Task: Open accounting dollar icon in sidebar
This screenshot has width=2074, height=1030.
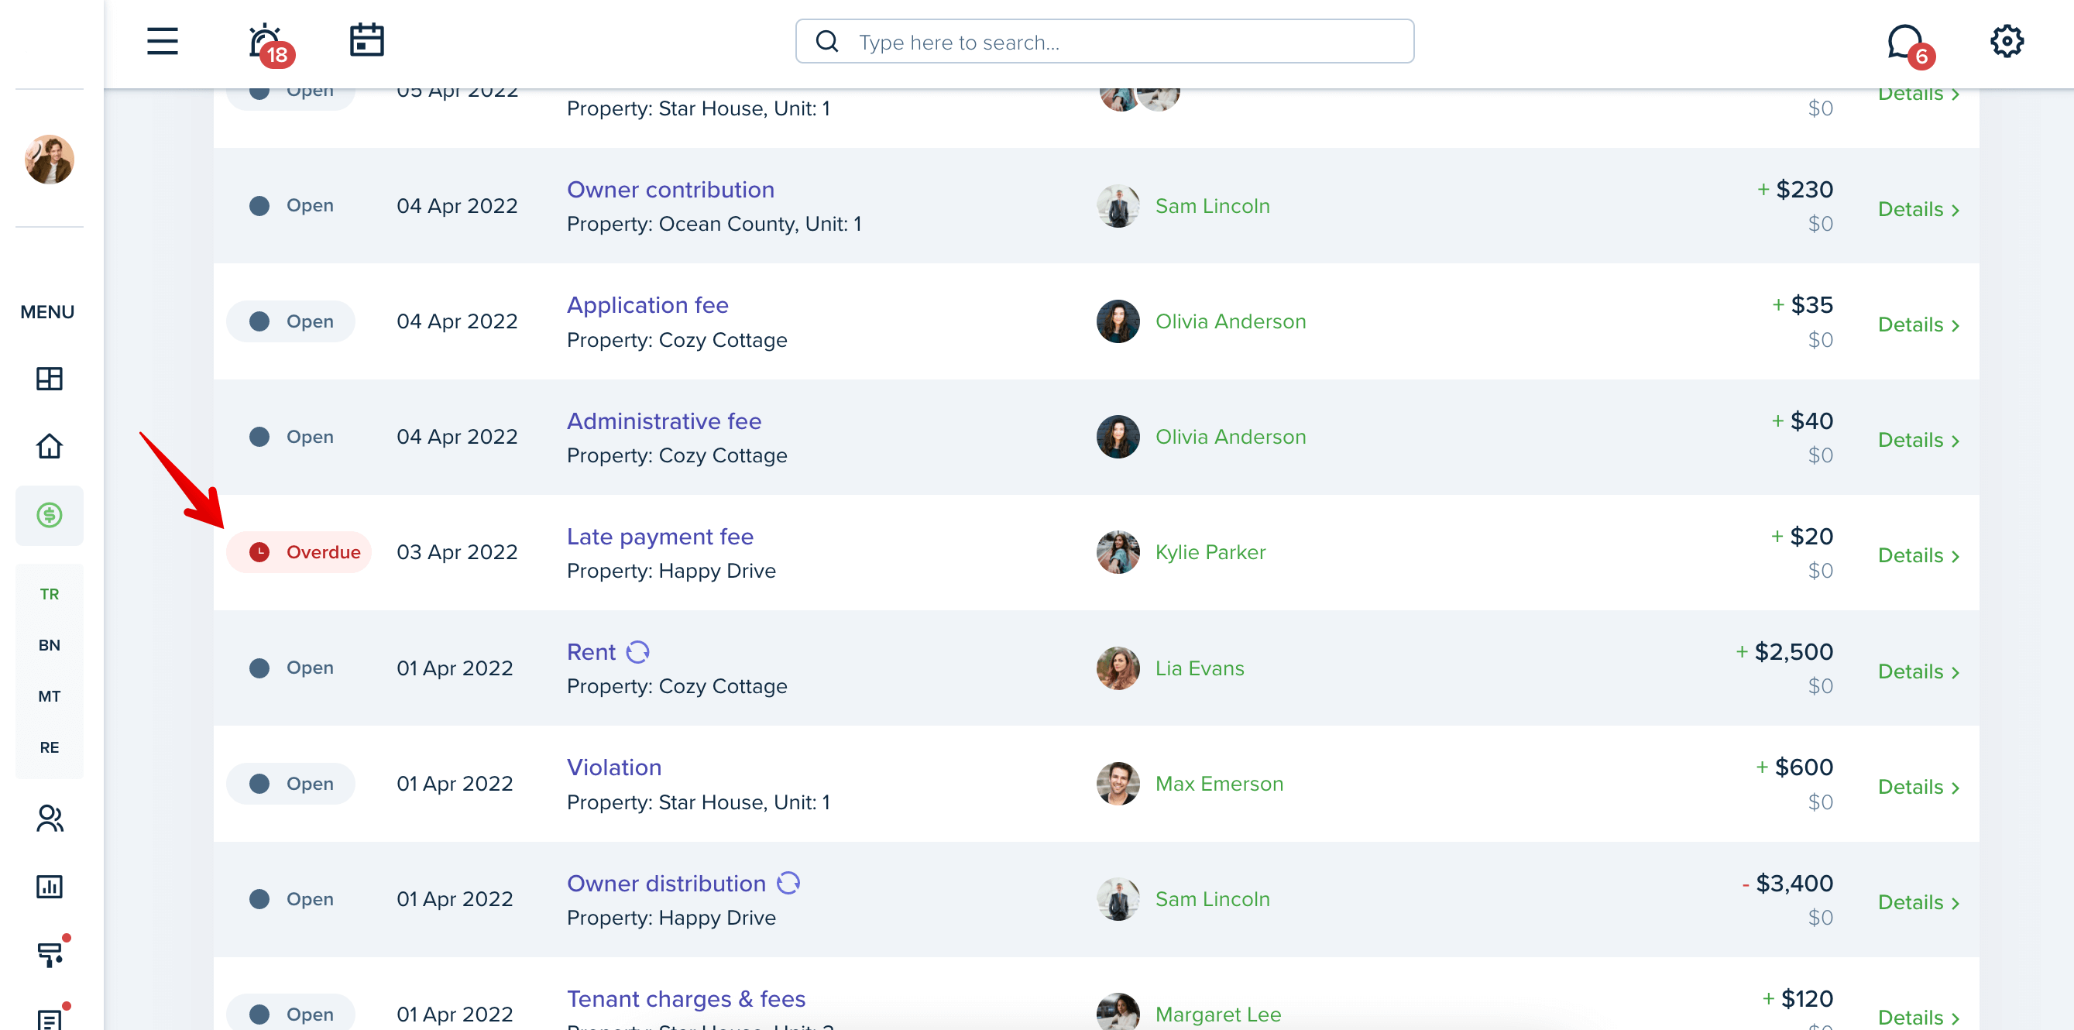Action: click(49, 514)
